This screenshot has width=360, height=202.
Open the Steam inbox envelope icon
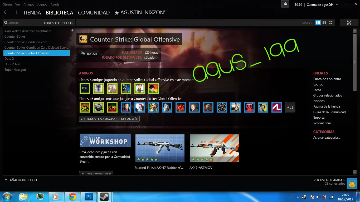click(x=285, y=4)
